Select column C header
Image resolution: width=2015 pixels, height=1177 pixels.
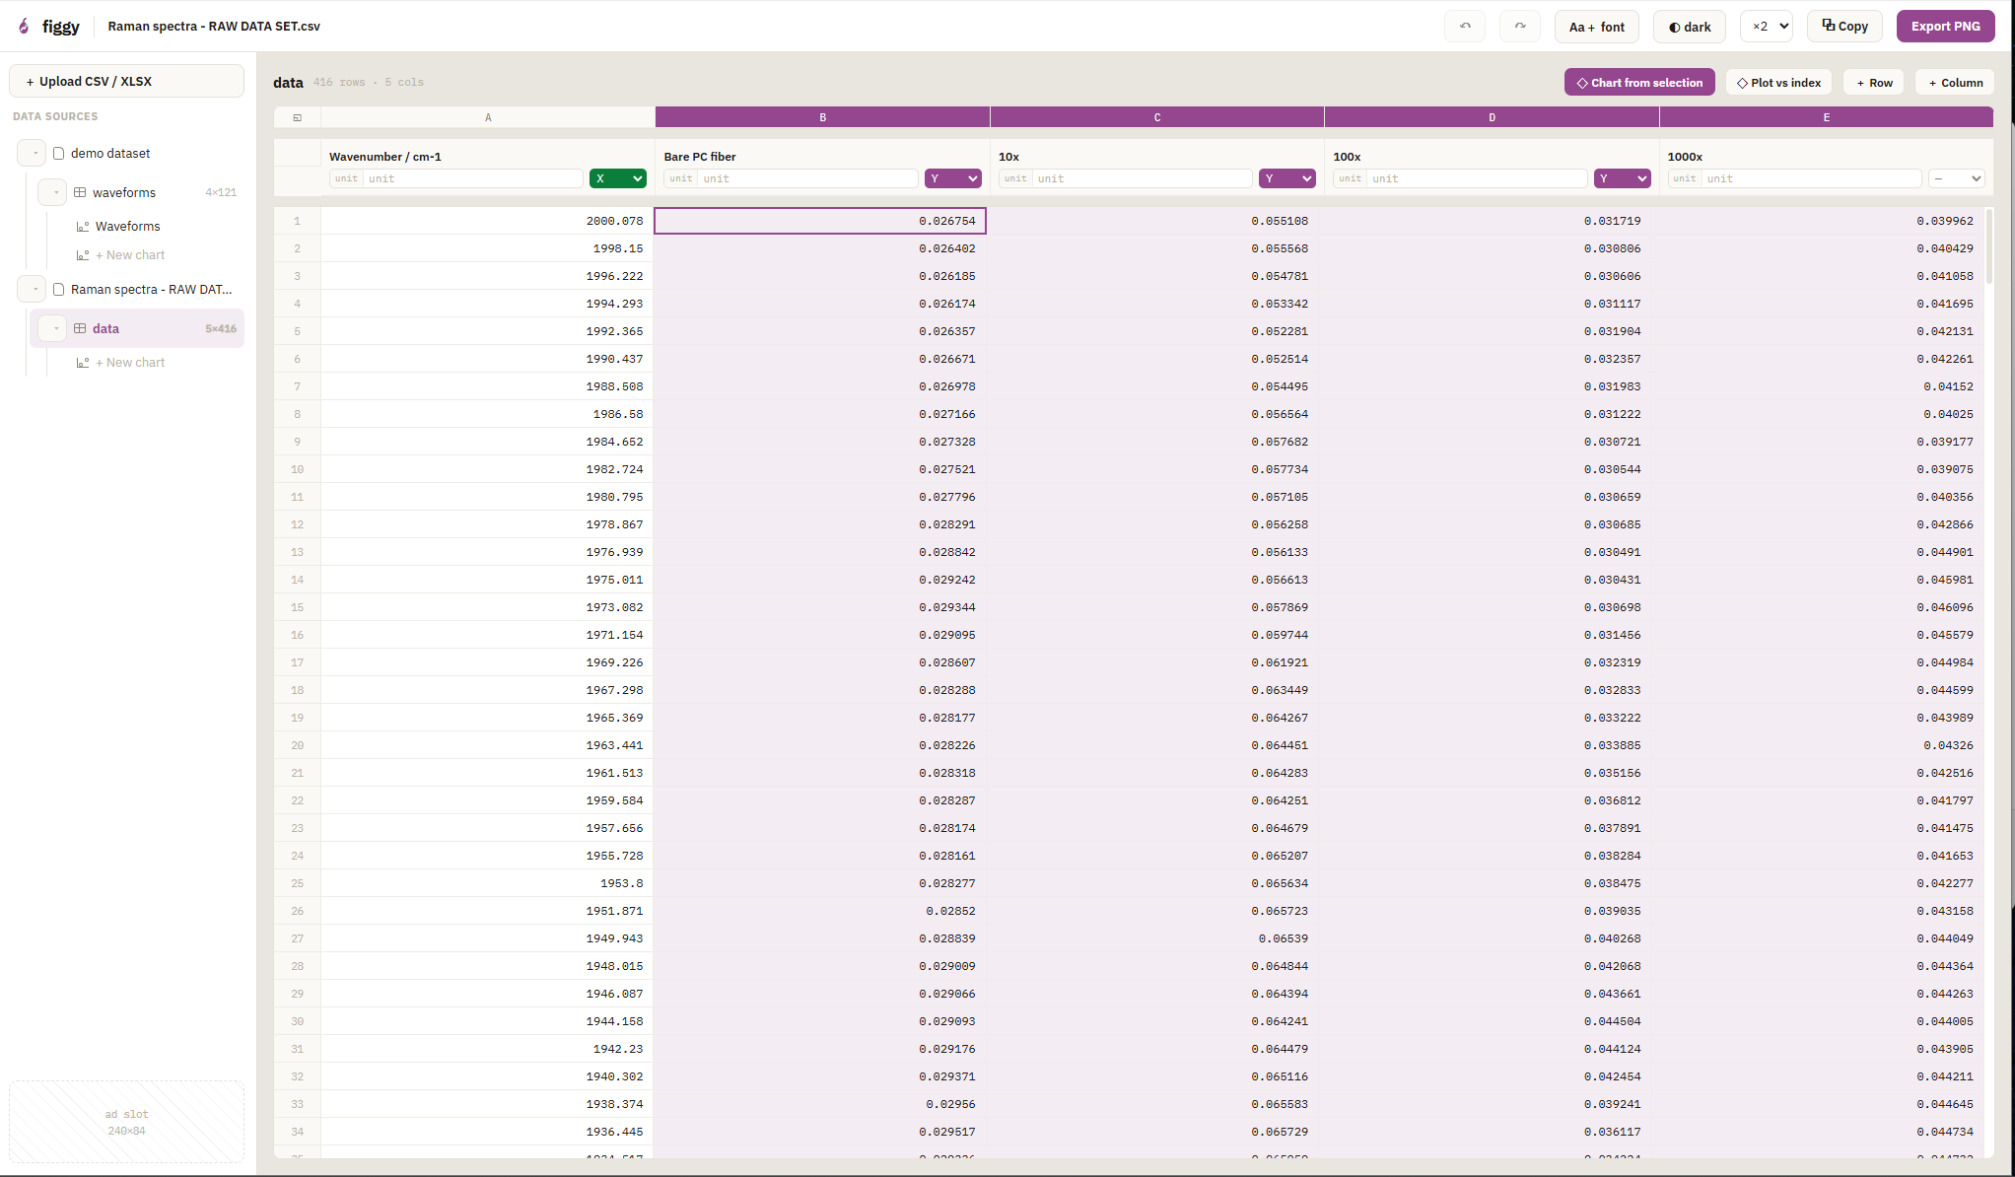pyautogui.click(x=1157, y=117)
